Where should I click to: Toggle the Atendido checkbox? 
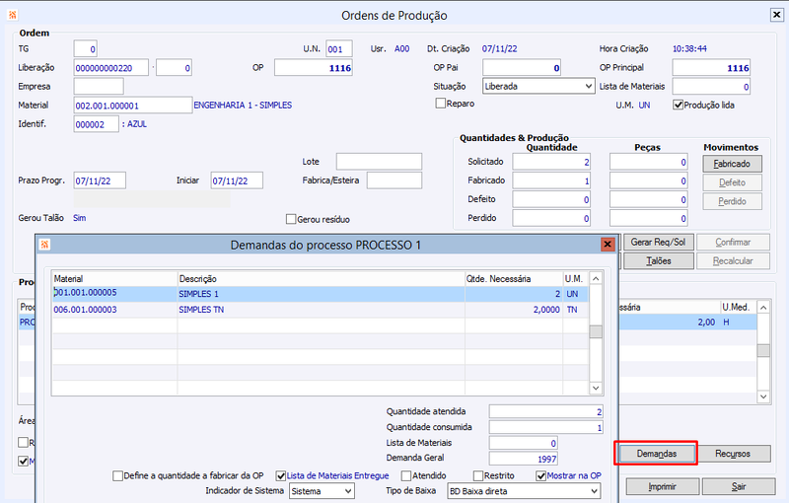coord(406,475)
